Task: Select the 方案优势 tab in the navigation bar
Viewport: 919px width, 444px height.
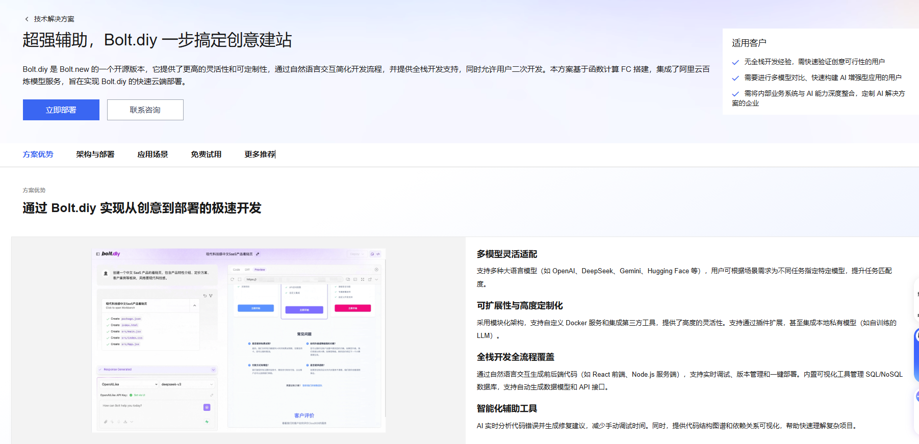Action: (x=38, y=154)
